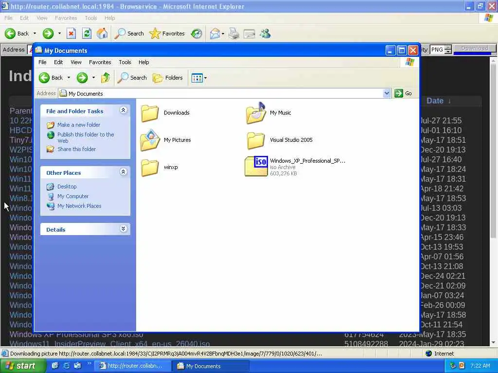The image size is (498, 373).
Task: Open Edit menu in My Documents
Action: (58, 62)
